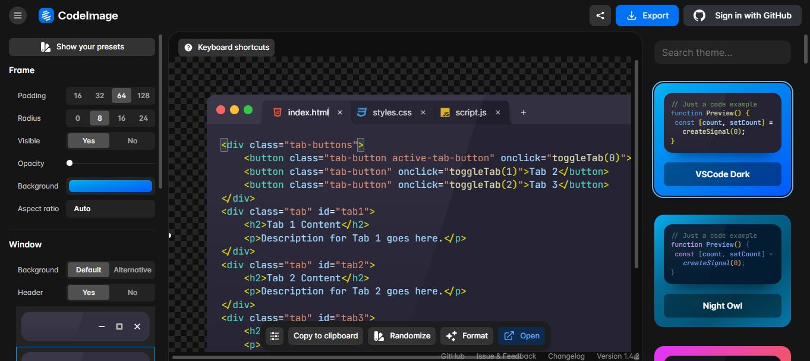The width and height of the screenshot is (810, 361).
Task: Click Randomize button
Action: 402,336
